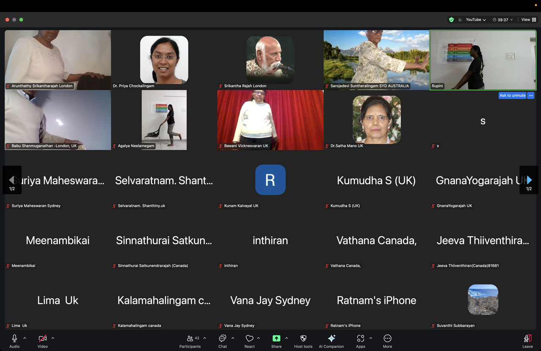Open the More options ellipsis
The width and height of the screenshot is (541, 351).
[x=388, y=341]
